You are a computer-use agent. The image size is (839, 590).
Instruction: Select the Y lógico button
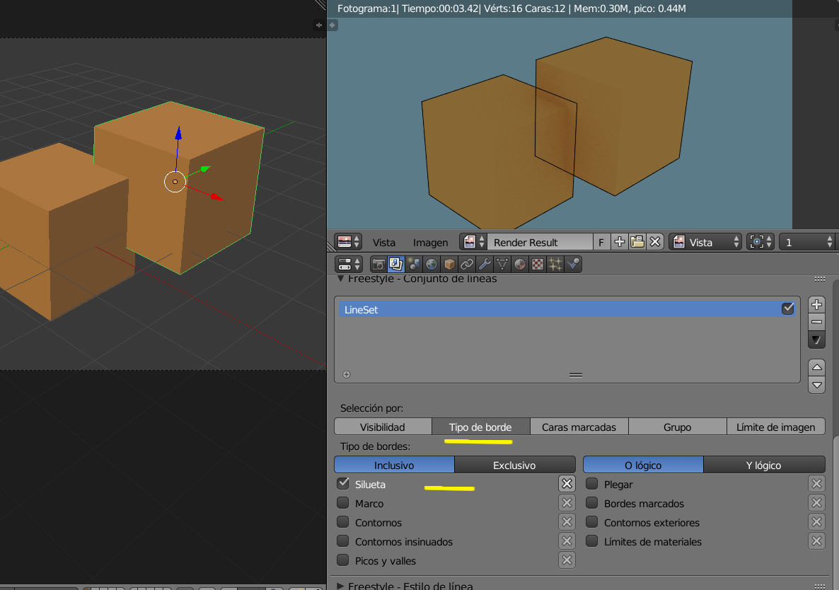coord(764,465)
